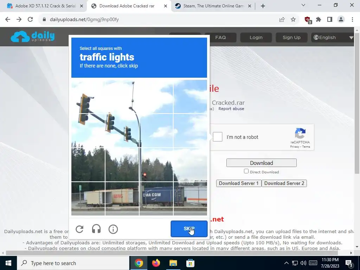Expand the English language dropdown
This screenshot has height=270, width=360.
[333, 37]
